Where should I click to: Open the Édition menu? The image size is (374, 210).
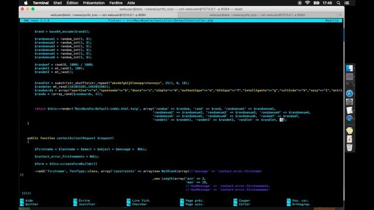coord(72,3)
